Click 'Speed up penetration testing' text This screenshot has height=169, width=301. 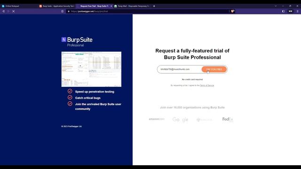[x=95, y=92]
